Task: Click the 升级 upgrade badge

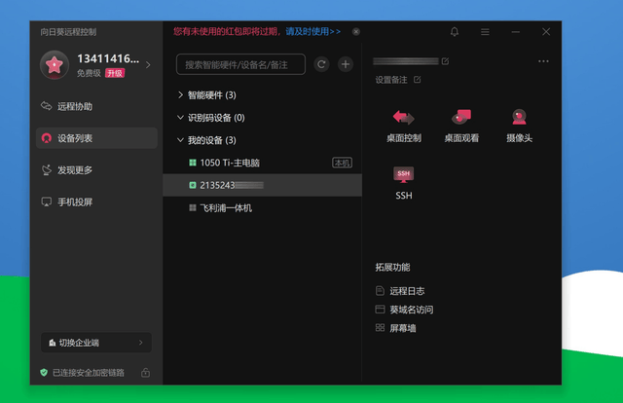Action: (115, 73)
